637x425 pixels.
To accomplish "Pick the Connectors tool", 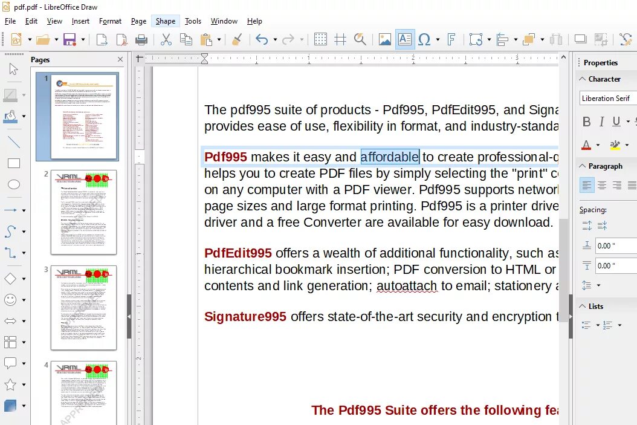I will (10, 253).
